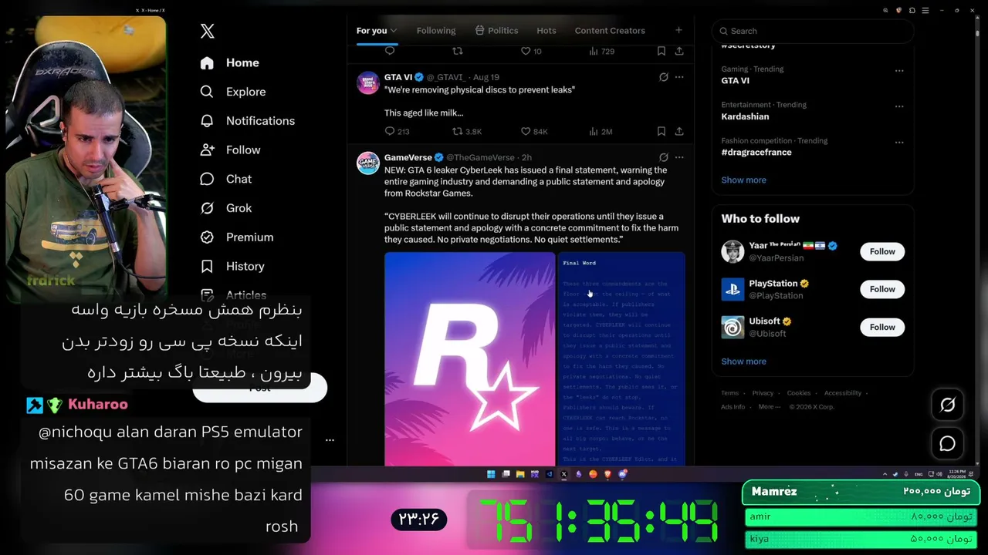Launch Grok from the sidebar
This screenshot has width=988, height=555.
[x=225, y=208]
